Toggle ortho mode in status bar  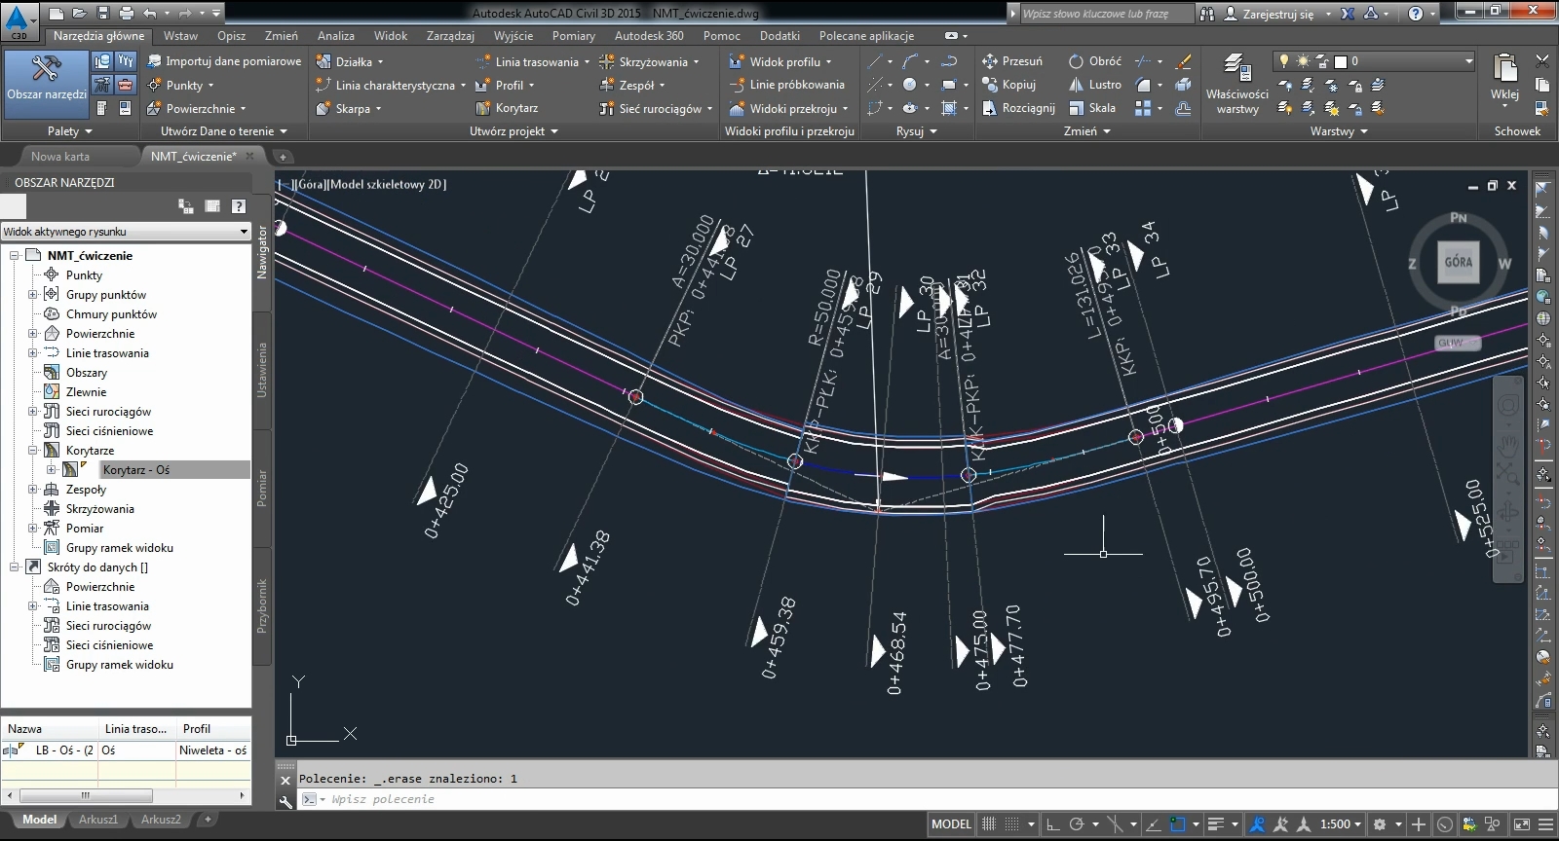[x=1052, y=824]
